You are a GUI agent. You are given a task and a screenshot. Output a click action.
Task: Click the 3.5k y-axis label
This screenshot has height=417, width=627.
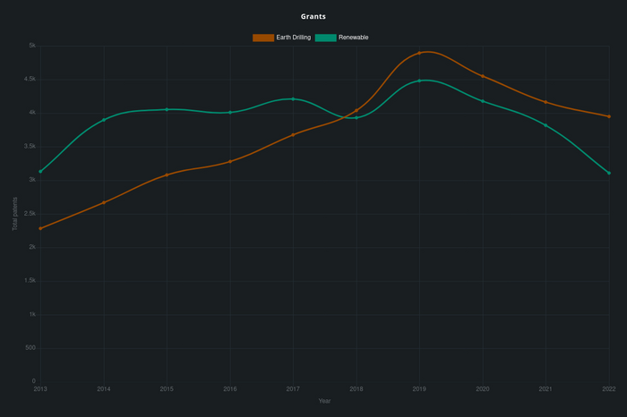click(30, 147)
